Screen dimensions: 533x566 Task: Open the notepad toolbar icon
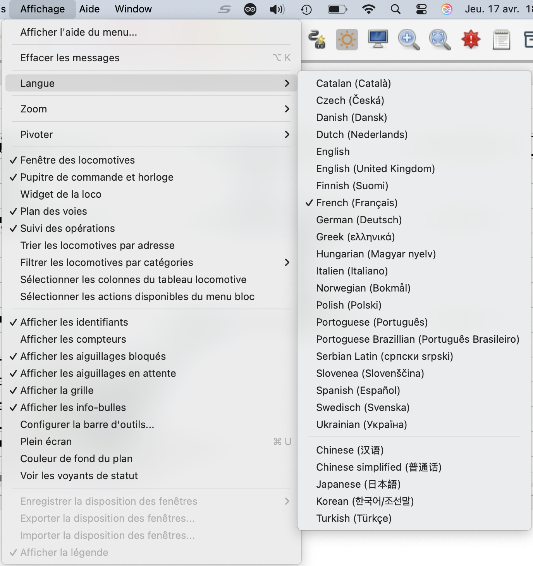click(501, 40)
